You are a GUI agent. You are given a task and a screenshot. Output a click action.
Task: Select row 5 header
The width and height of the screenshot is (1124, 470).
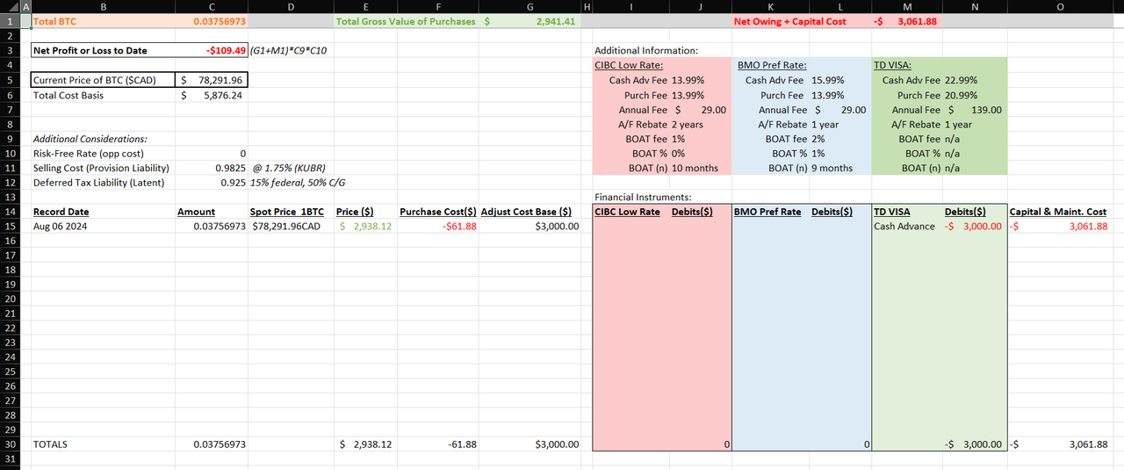pos(9,80)
